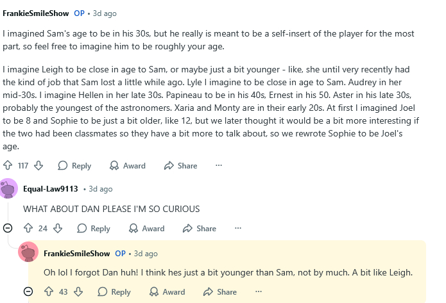The height and width of the screenshot is (303, 446).
Task: Give an Award to the top comment
Action: (x=127, y=165)
